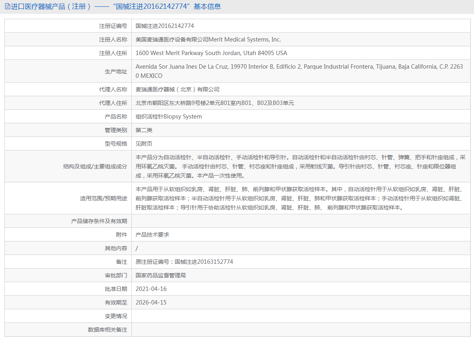
Task: Click the 产品储存条件及有效期 label
Action: tap(99, 221)
